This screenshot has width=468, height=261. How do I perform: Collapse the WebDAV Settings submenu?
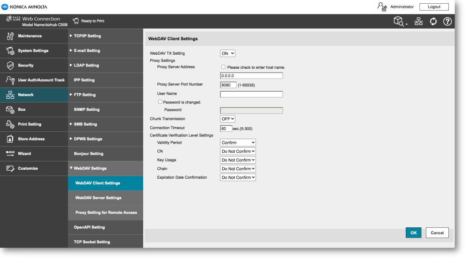pyautogui.click(x=105, y=168)
